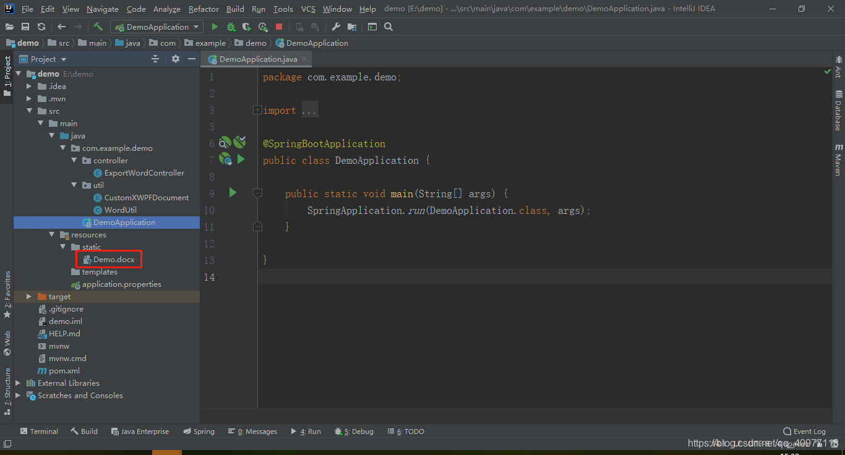The image size is (845, 455).
Task: Toggle tool window buttons in bottom-left corner
Action: 7,443
